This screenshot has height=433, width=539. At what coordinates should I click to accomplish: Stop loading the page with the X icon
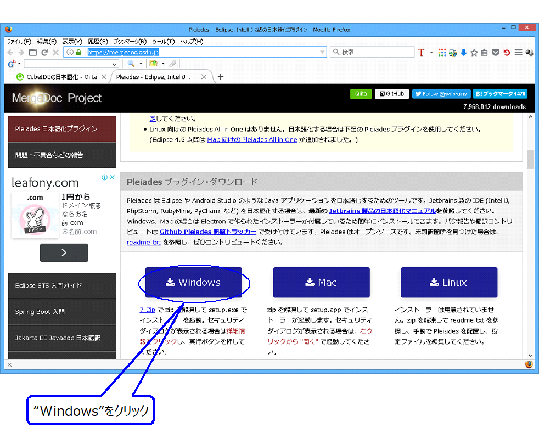click(x=55, y=52)
